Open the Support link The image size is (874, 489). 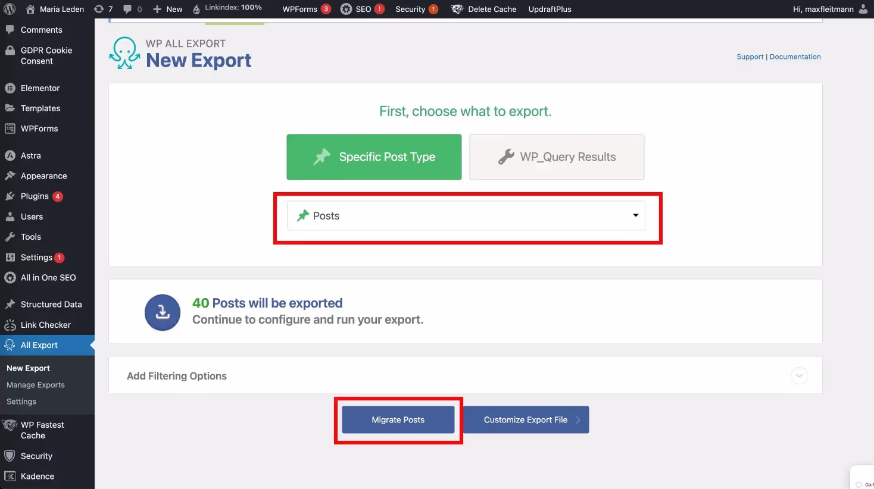(x=750, y=57)
